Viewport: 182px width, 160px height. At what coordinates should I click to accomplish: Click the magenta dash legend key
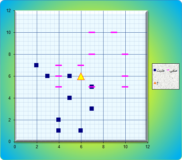(168, 70)
